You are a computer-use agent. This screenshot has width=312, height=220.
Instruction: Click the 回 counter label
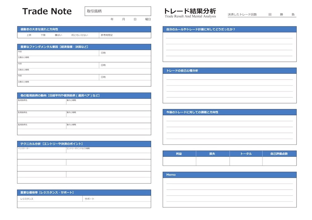[x=270, y=15]
